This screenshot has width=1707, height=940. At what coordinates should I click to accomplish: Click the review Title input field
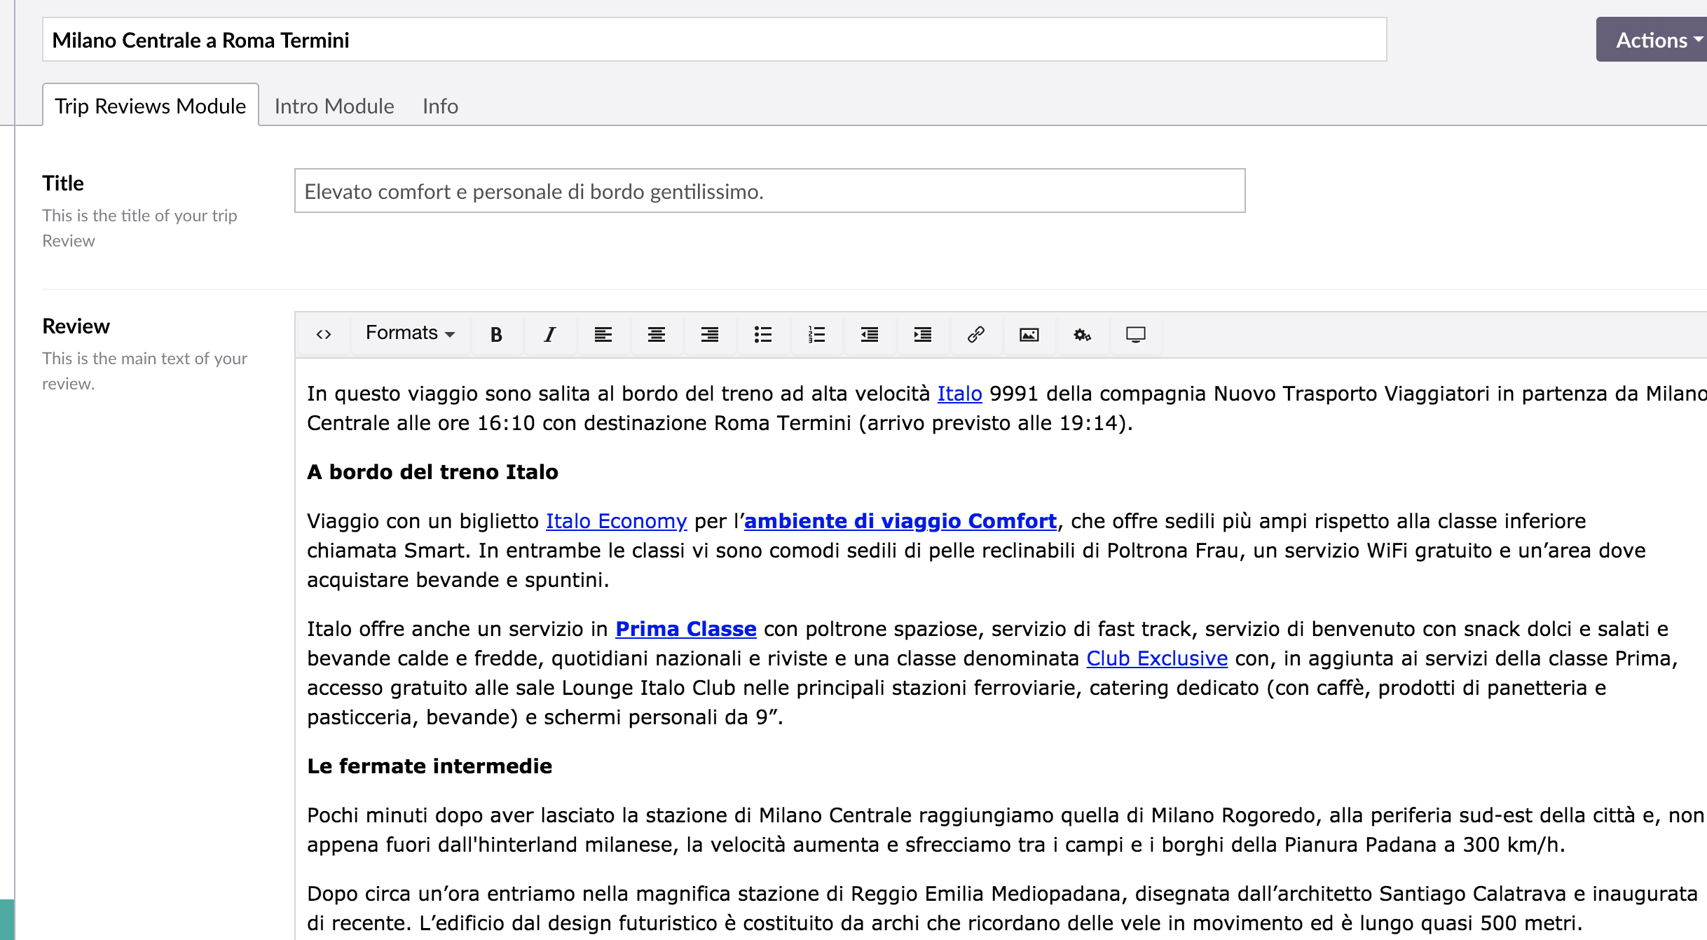769,191
